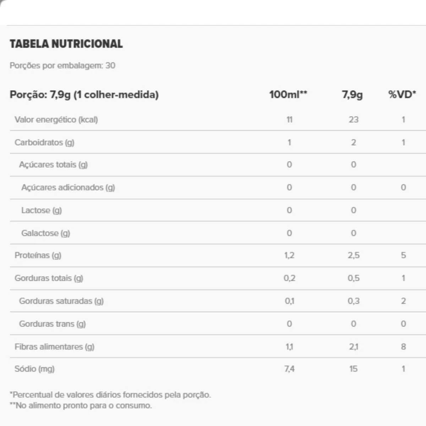Click the No alimento pronto para o consumo footnote

point(81,405)
